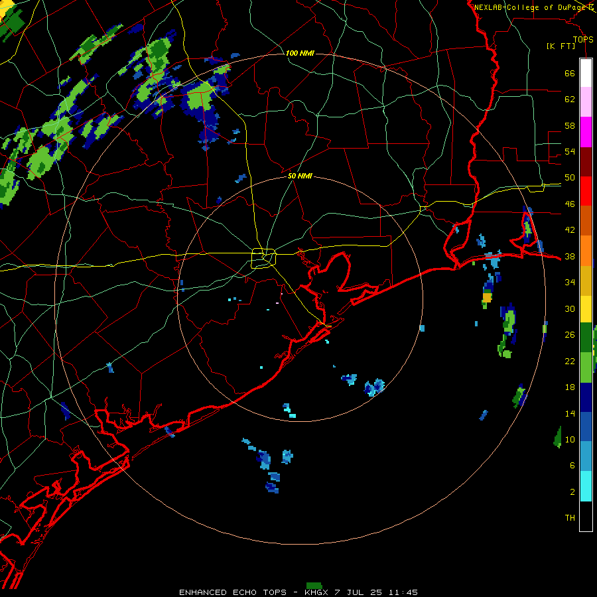Click the "TH" threshold legend label
This screenshot has width=597, height=597.
coord(570,518)
